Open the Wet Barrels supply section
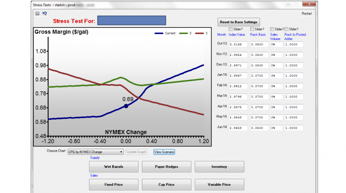The image size is (346, 193). coord(114,167)
